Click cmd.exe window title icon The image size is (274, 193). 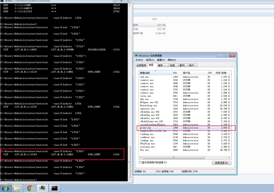2,1
